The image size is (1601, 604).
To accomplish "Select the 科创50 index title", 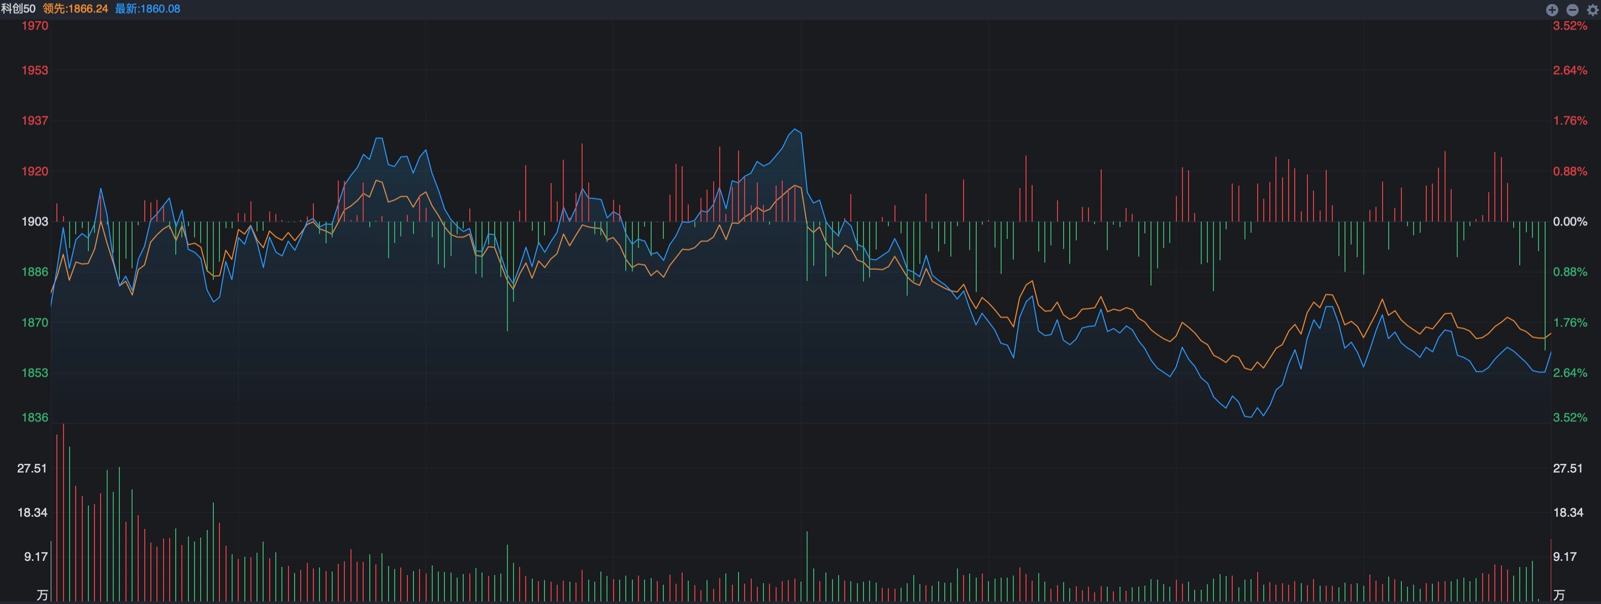I will pyautogui.click(x=19, y=9).
